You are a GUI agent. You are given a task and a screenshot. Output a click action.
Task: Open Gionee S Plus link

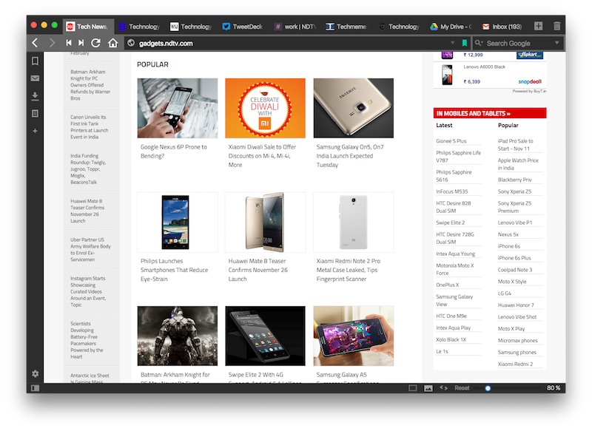pos(451,141)
